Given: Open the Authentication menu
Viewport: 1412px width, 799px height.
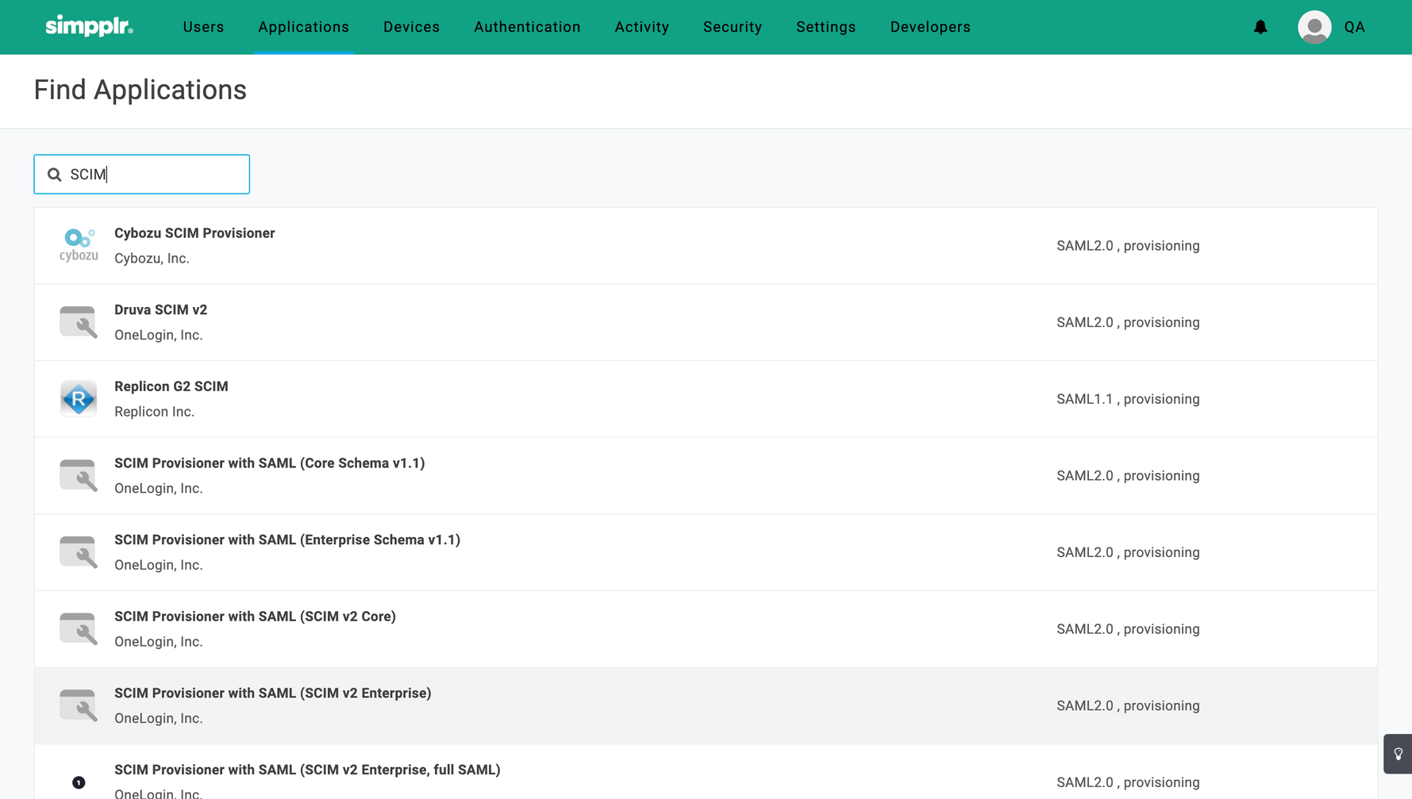Looking at the screenshot, I should click(527, 27).
